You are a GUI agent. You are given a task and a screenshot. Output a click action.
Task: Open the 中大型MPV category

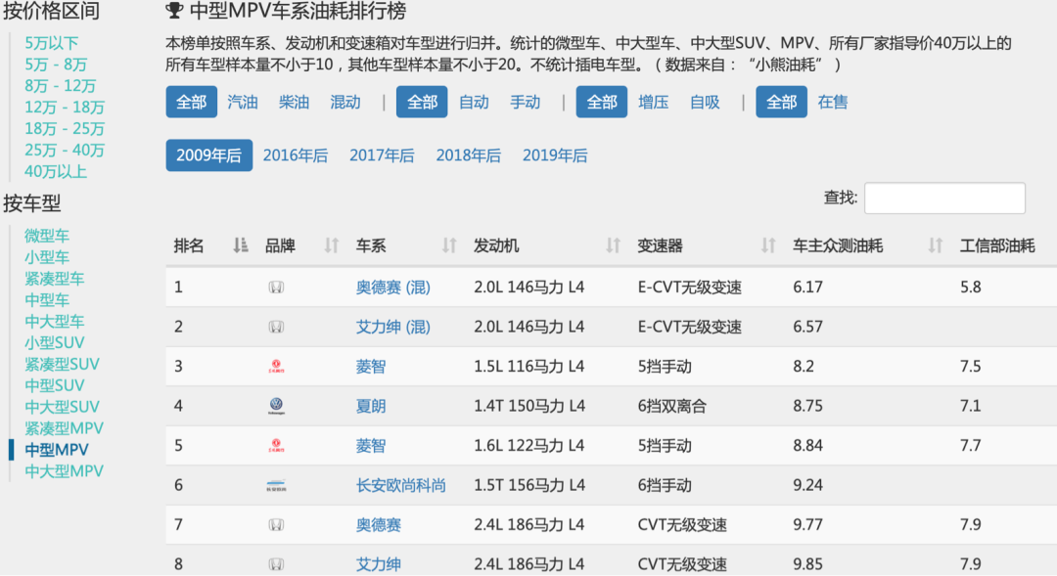point(64,471)
